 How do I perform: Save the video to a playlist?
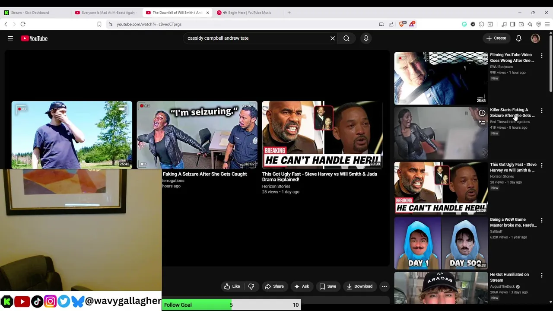328,286
